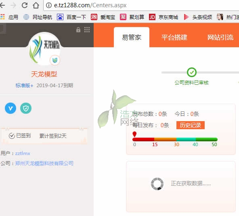Open the grid menu icon in sidebar
The width and height of the screenshot is (239, 216).
click(x=87, y=30)
